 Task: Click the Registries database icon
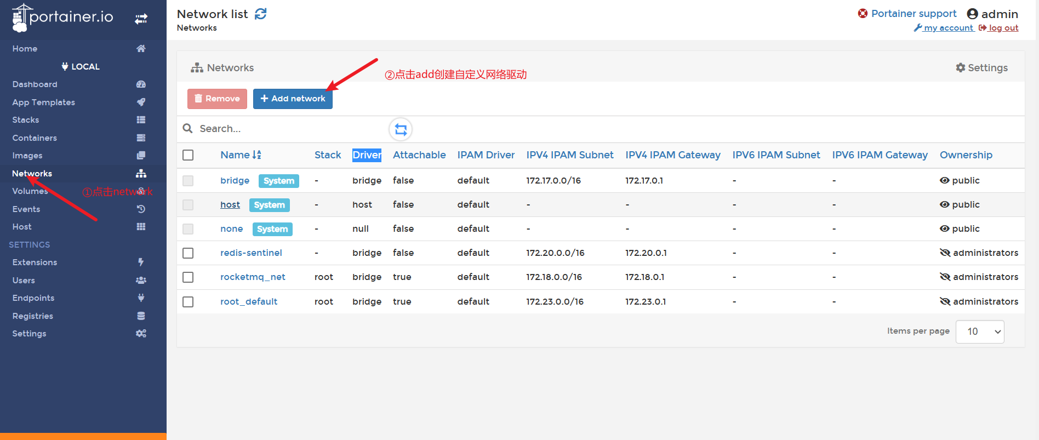coord(141,316)
